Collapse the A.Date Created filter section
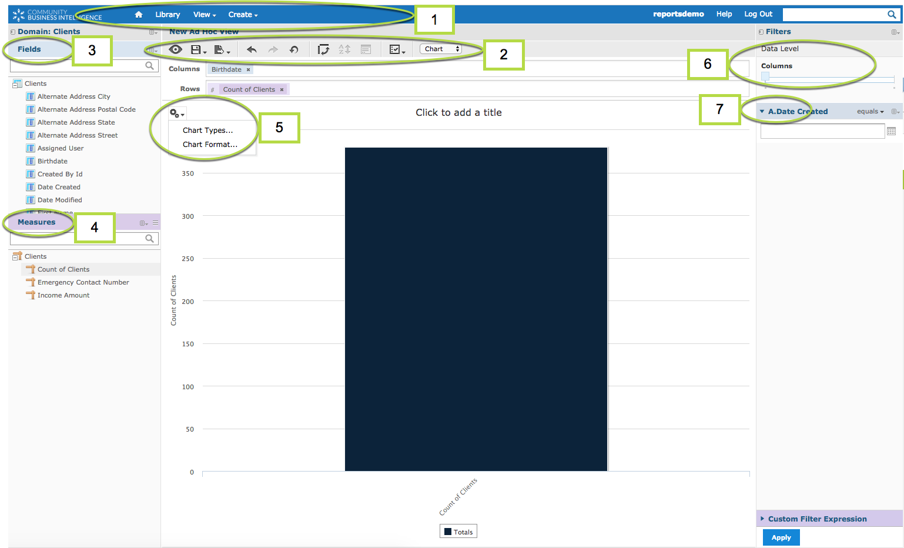Image resolution: width=904 pixels, height=548 pixels. coord(762,111)
